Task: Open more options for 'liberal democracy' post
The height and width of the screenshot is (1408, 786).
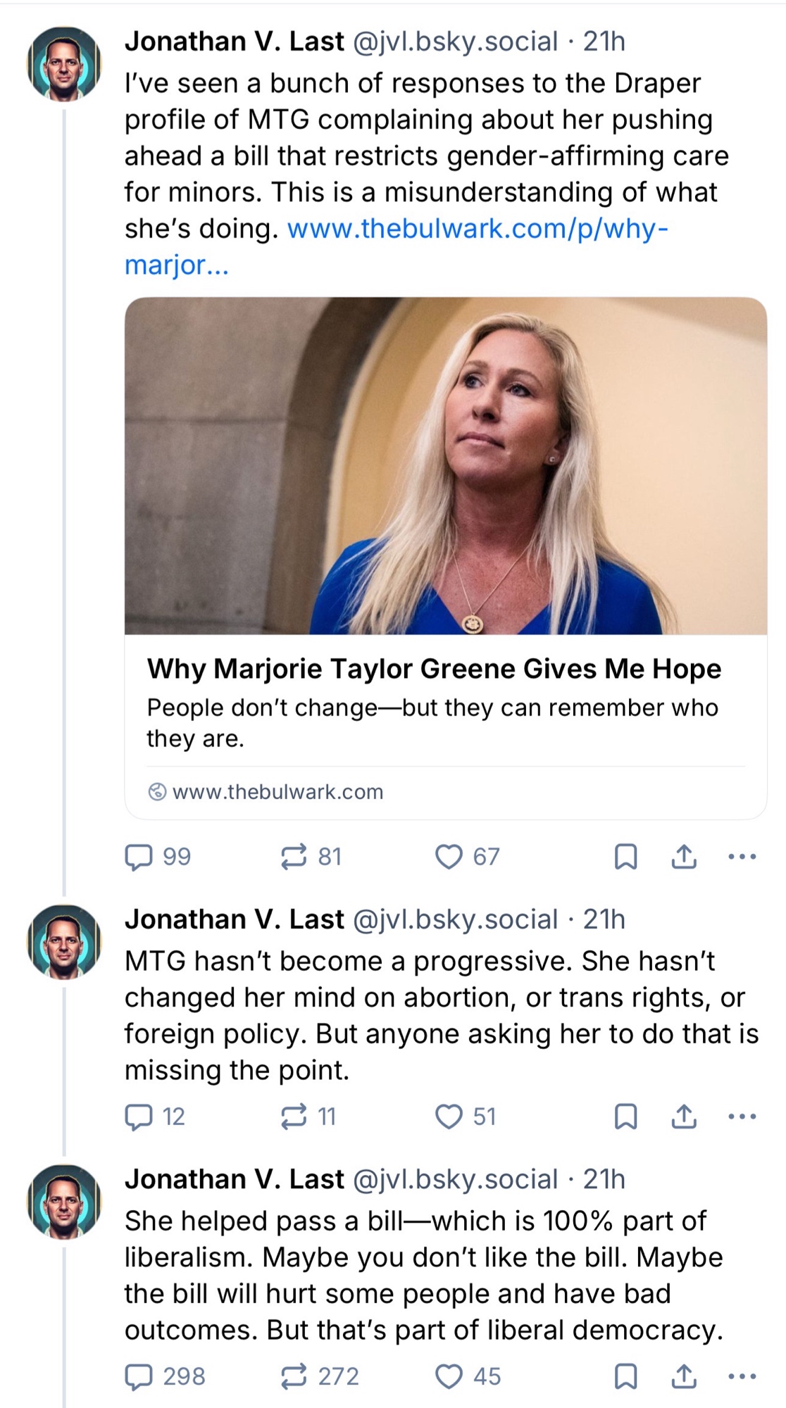Action: click(742, 1376)
